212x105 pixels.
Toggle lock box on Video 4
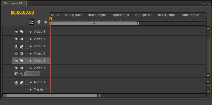pos(27,46)
